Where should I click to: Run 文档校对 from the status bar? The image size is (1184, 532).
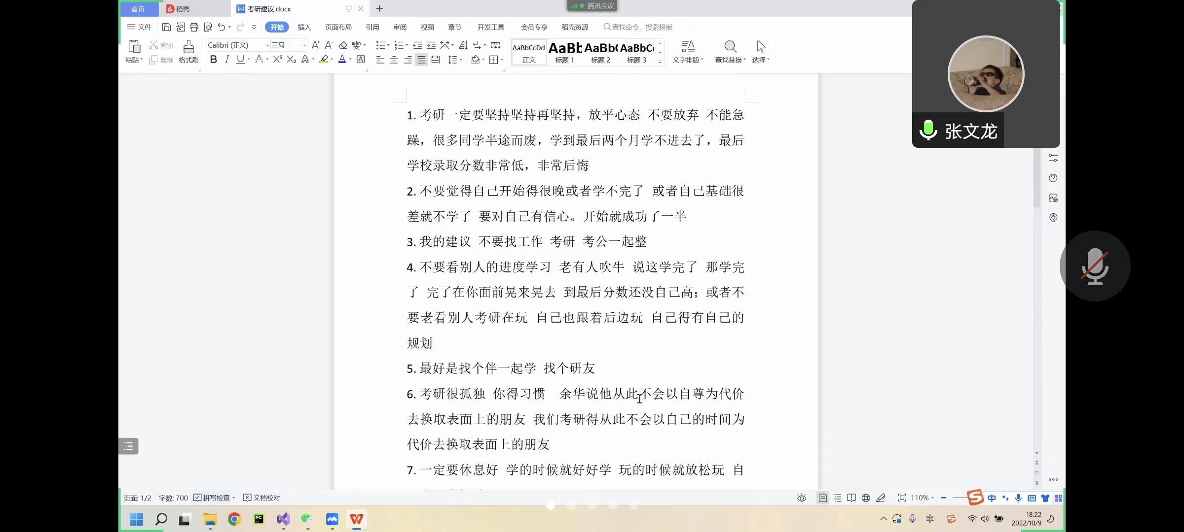[266, 498]
